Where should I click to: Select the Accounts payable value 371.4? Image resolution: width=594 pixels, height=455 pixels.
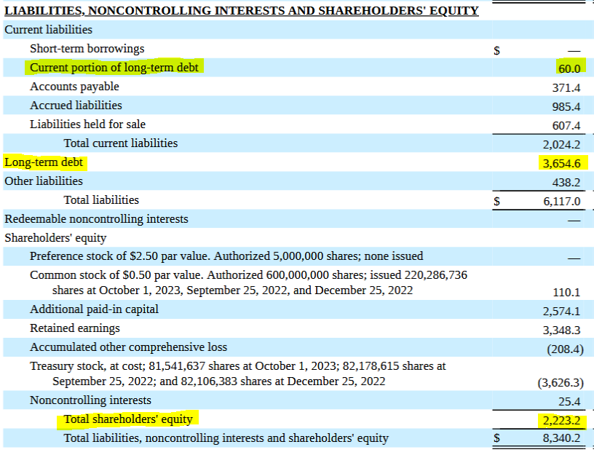pos(566,87)
